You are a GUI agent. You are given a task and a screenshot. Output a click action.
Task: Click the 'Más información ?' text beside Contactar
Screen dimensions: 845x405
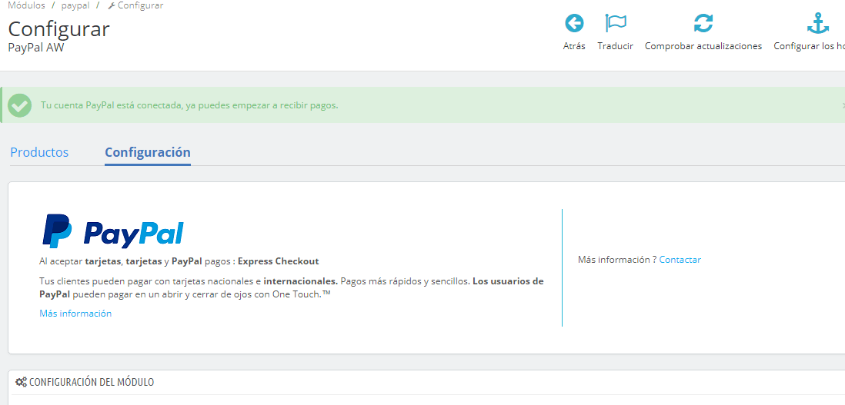click(617, 260)
